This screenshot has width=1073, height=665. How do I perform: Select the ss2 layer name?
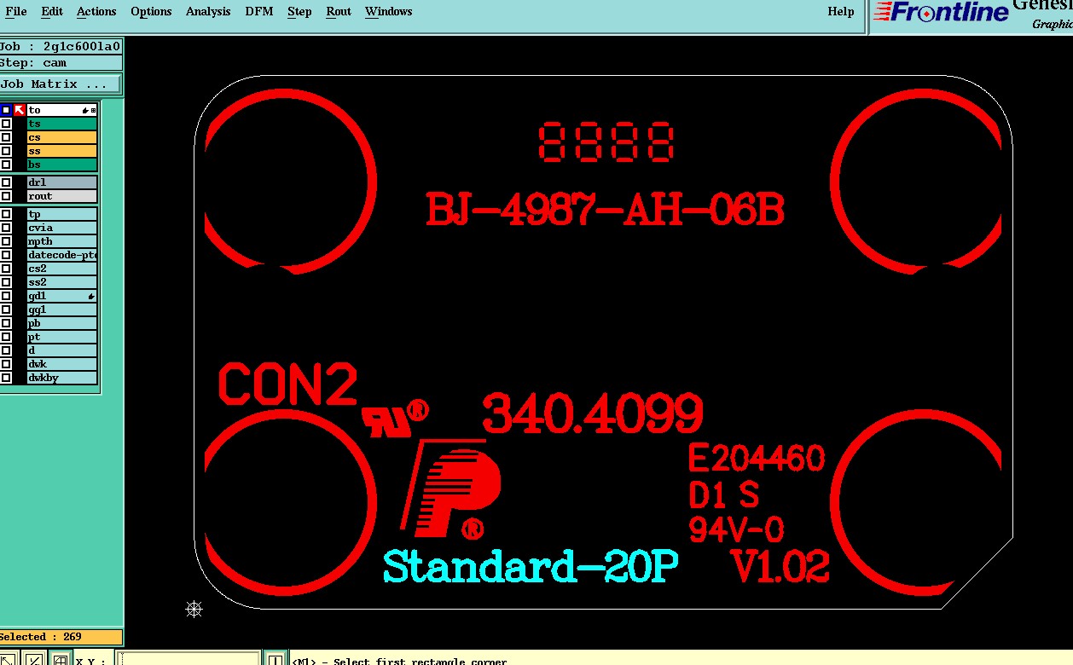coord(62,282)
